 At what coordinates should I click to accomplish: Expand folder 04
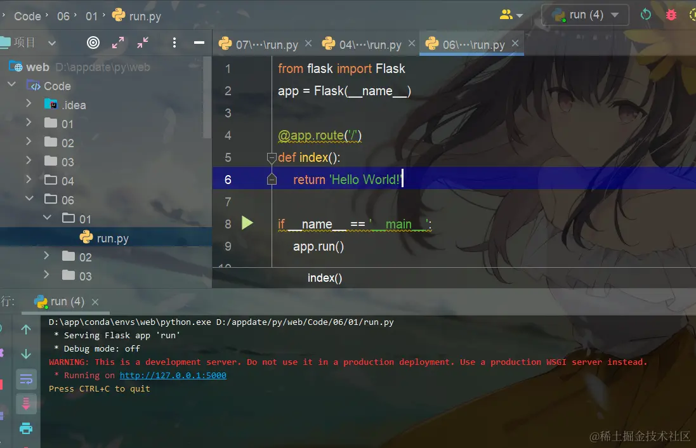tap(29, 180)
